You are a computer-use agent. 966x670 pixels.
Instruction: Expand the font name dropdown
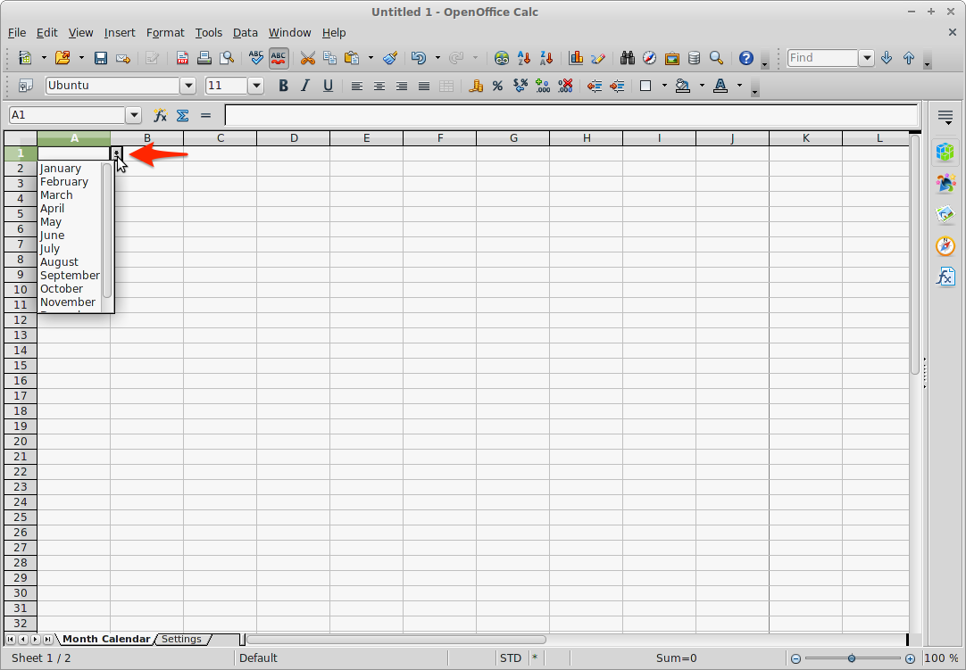tap(187, 87)
